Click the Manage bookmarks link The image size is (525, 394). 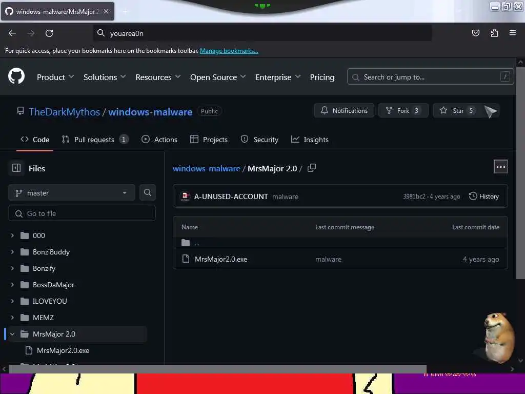(x=229, y=51)
